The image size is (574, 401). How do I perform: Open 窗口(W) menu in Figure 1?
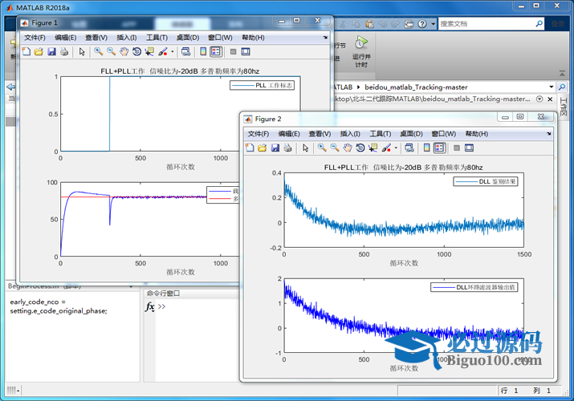(220, 38)
